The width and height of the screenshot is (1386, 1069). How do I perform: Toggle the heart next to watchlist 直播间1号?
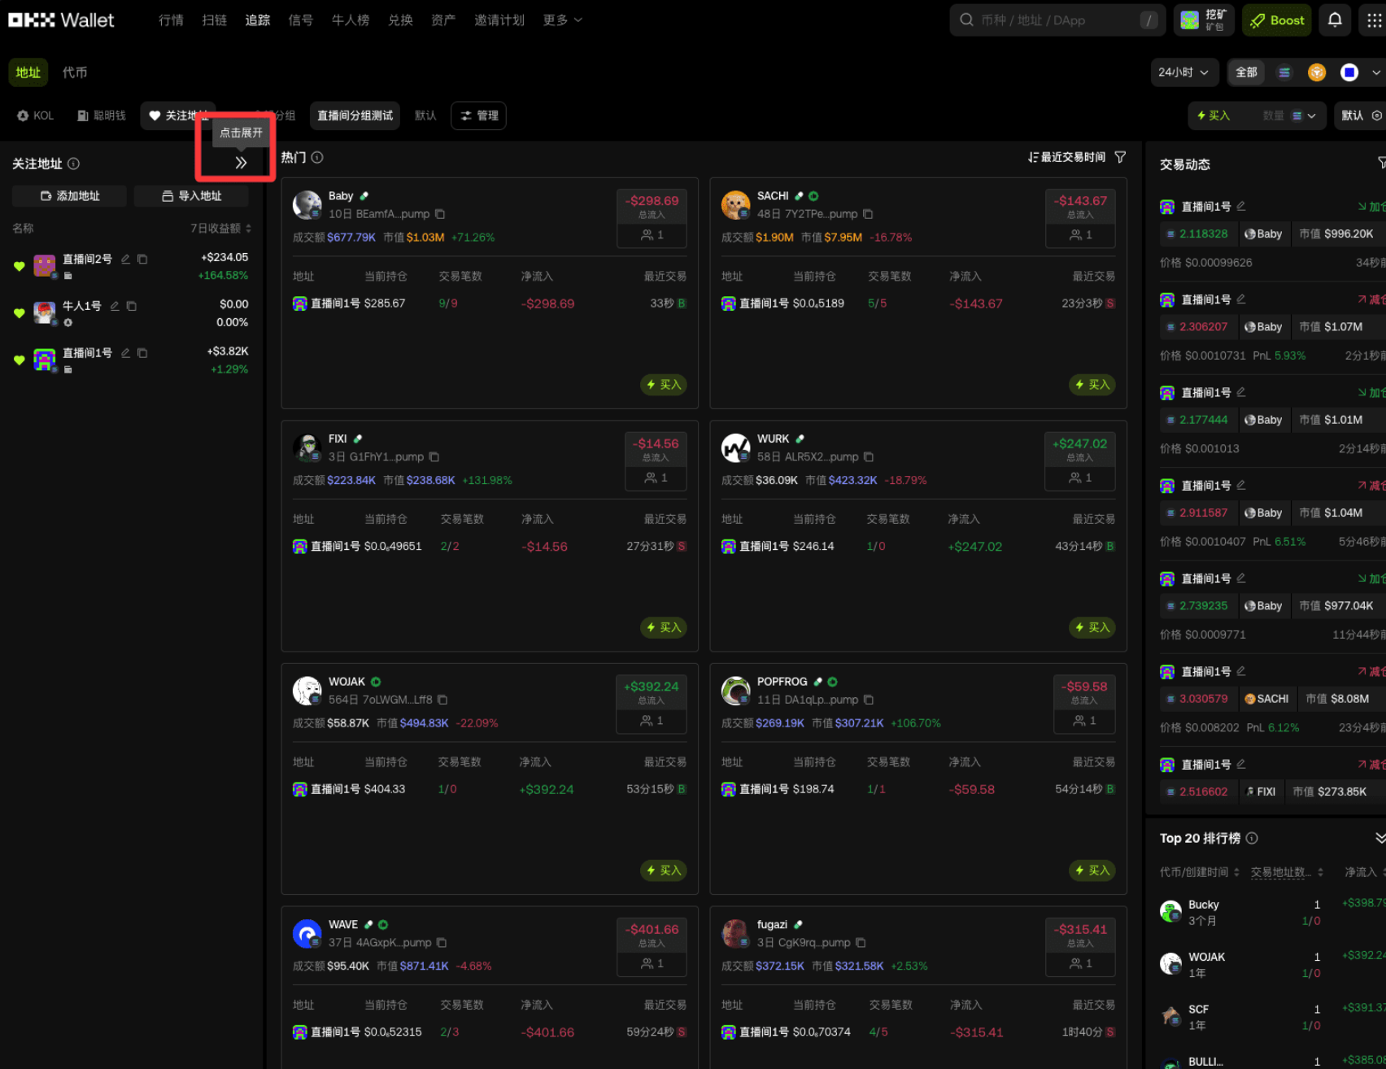[x=20, y=360]
